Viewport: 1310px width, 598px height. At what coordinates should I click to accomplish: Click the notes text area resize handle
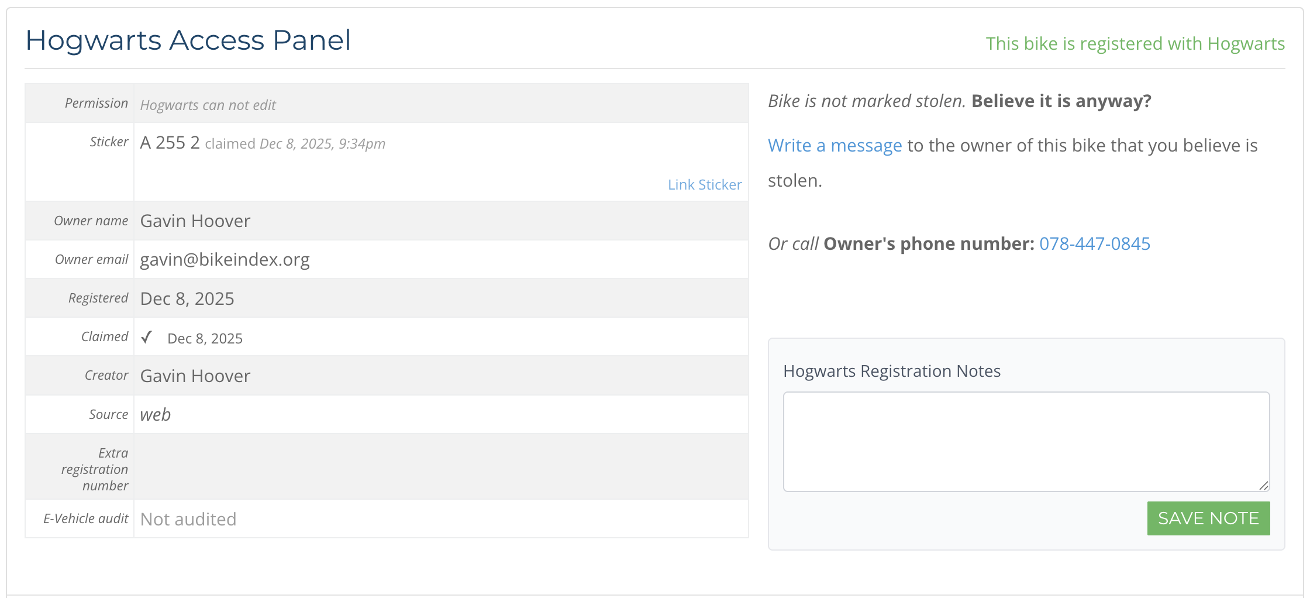pos(1263,486)
